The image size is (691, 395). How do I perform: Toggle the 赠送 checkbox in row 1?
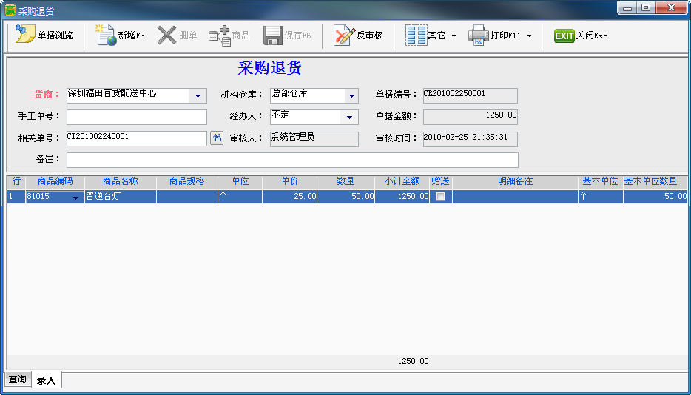point(440,197)
